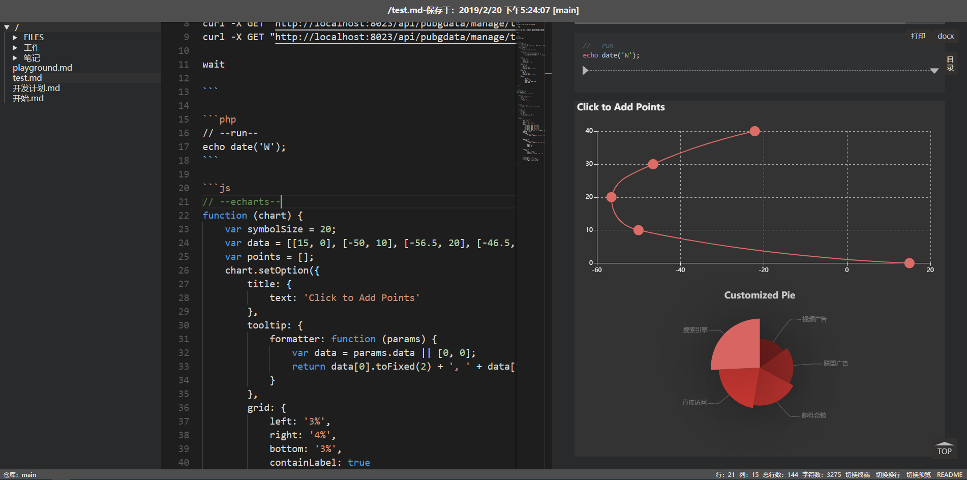Click the 打印 print button

918,36
